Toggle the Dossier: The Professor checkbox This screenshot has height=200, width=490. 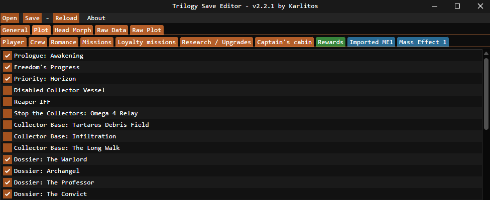(x=8, y=182)
